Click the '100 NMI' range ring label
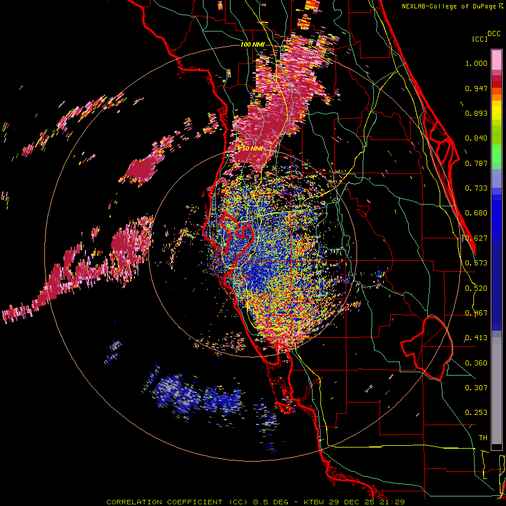Screen dimensions: 506x506 252,44
